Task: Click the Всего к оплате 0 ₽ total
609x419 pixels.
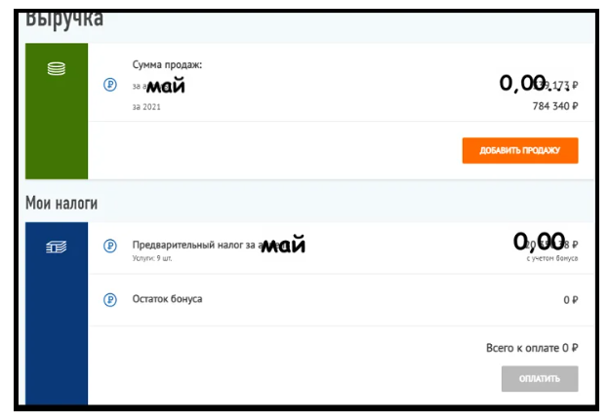Action: 532,348
